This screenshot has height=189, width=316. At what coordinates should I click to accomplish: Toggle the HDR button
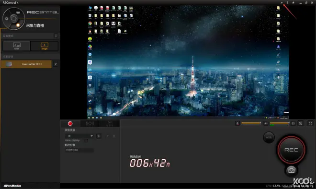pos(269,137)
